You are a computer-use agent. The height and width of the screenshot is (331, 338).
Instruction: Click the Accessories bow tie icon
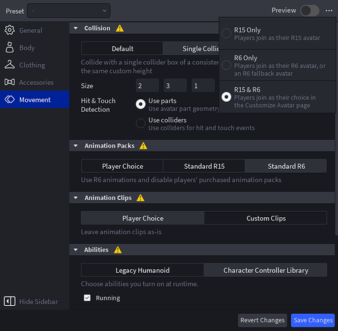tap(9, 82)
